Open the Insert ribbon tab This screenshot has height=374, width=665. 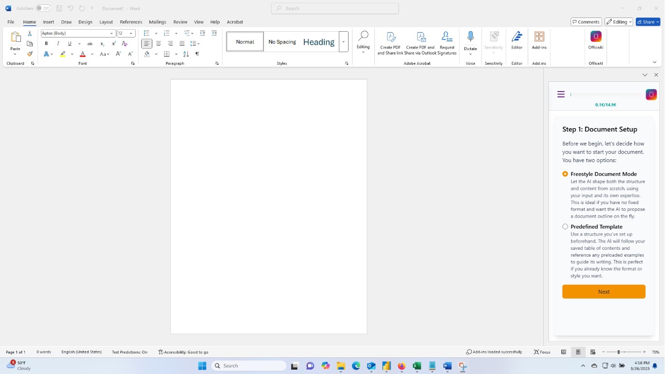click(48, 22)
